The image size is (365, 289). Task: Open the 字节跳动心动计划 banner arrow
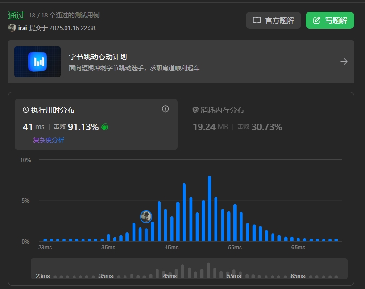click(x=344, y=62)
